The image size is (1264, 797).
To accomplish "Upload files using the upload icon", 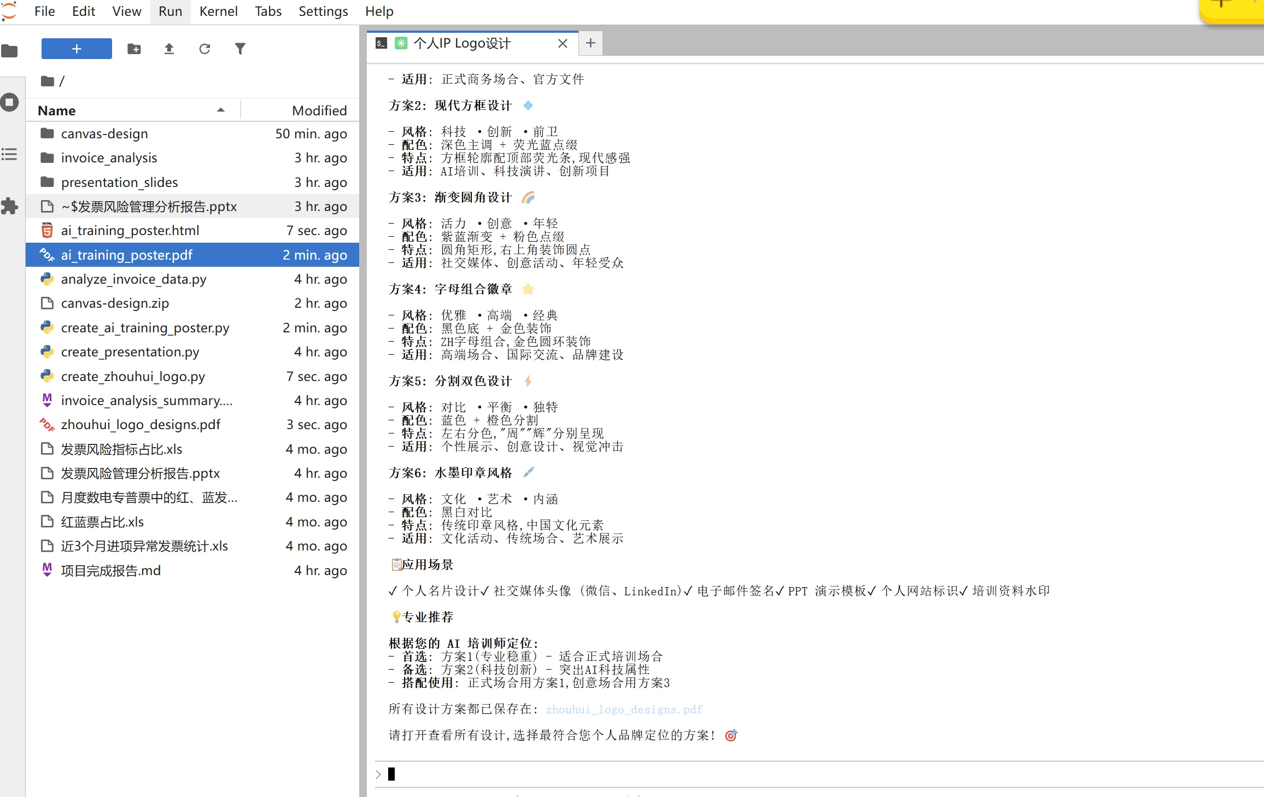I will pos(169,49).
